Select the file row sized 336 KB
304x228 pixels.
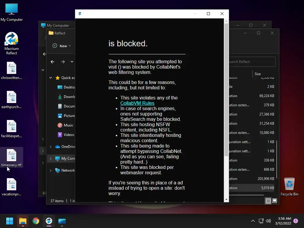[x=252, y=160]
